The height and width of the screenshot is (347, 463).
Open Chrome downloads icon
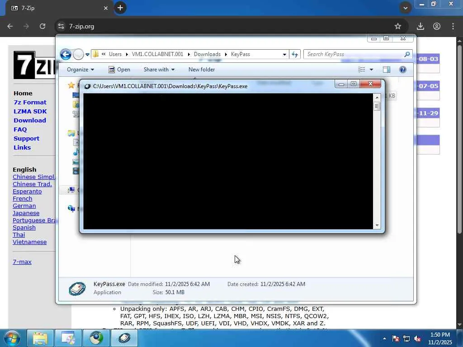pyautogui.click(x=420, y=26)
